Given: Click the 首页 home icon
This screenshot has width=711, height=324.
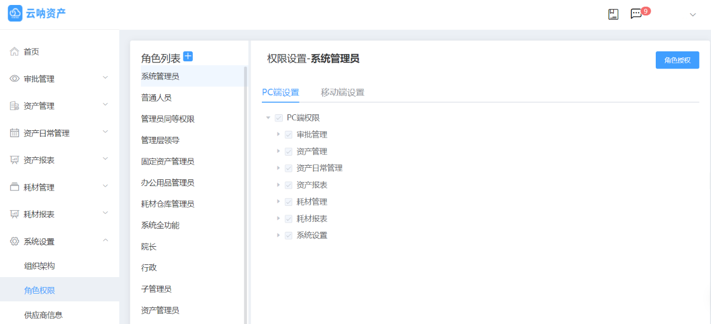Looking at the screenshot, I should pos(14,51).
